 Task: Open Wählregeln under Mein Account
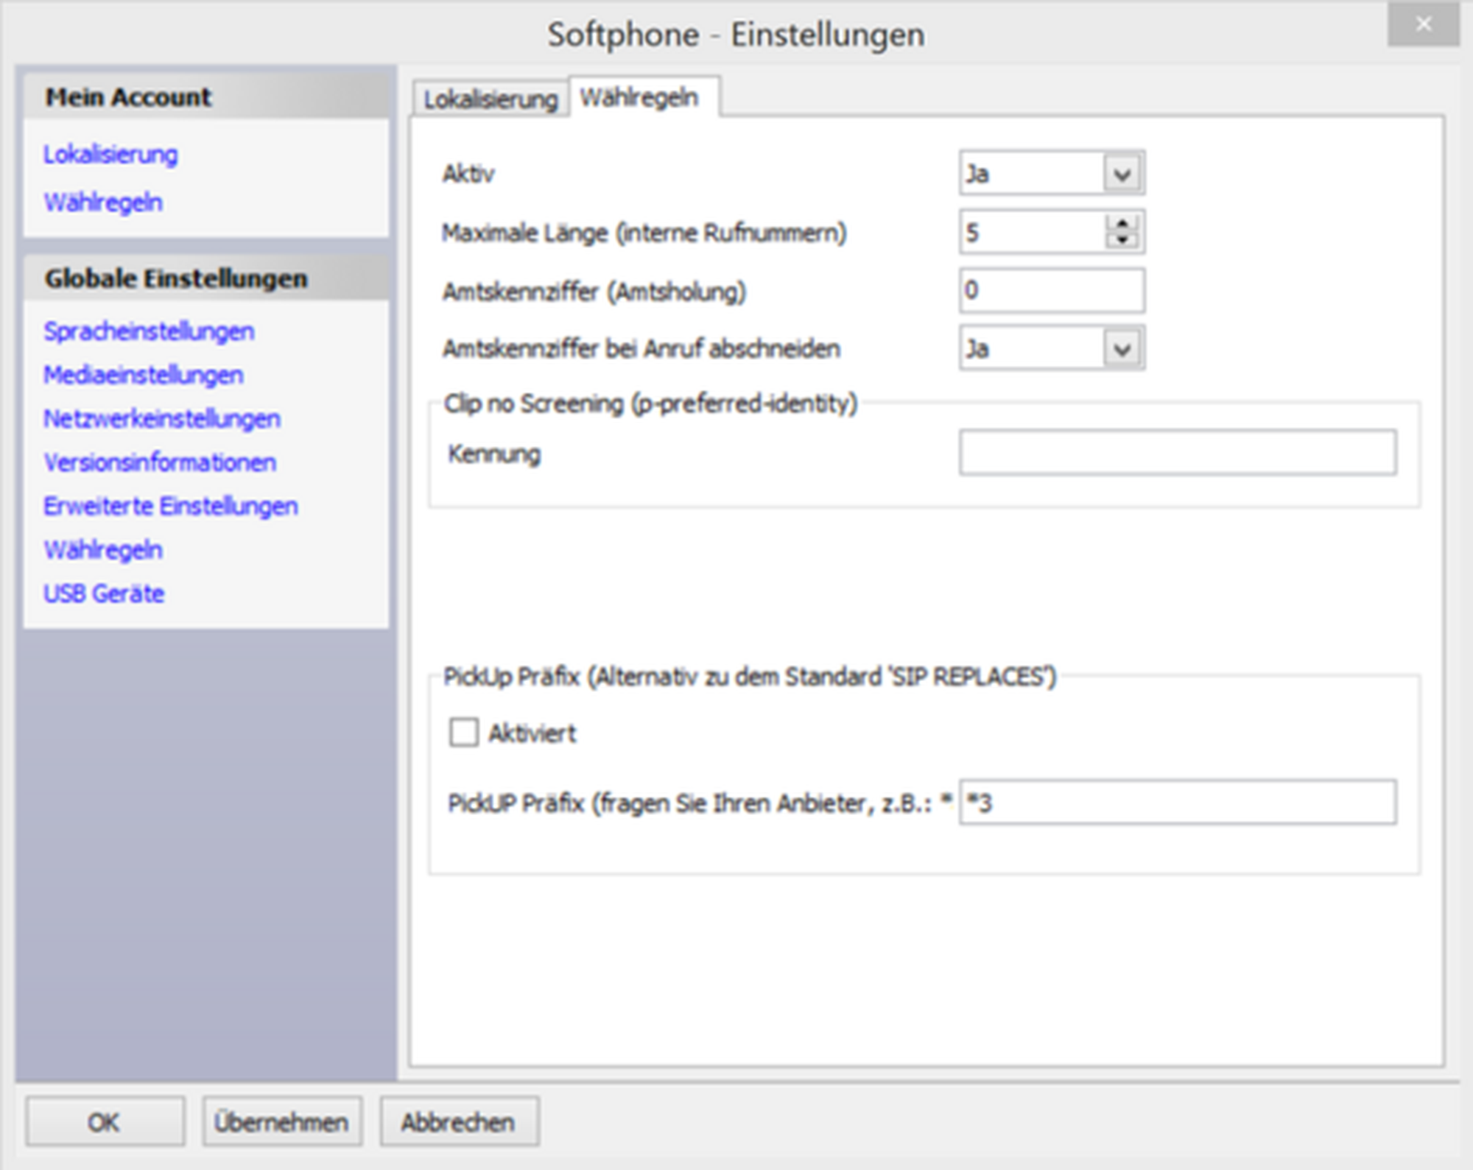[x=103, y=202]
